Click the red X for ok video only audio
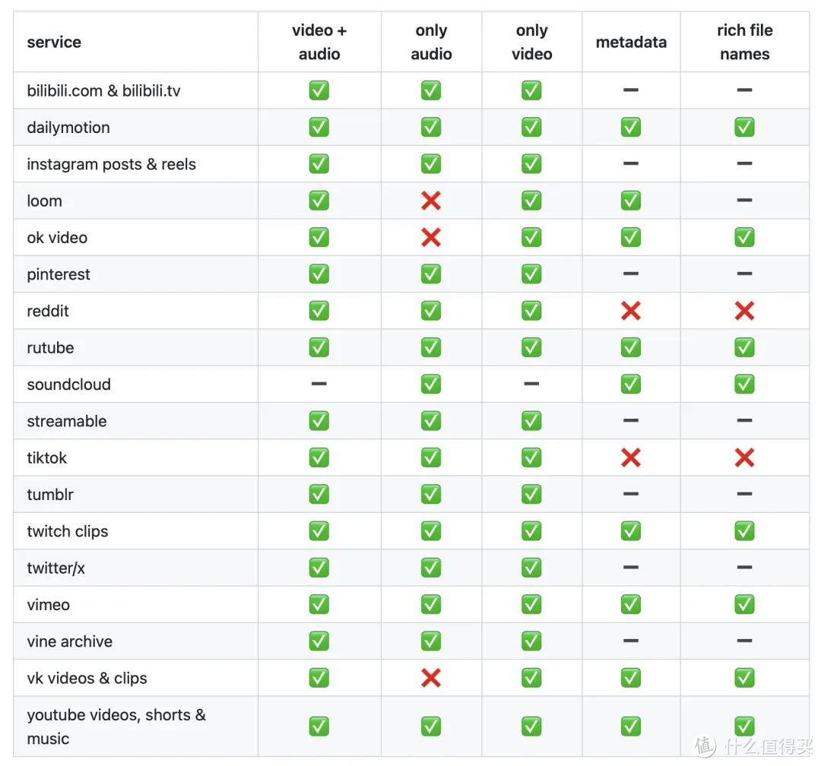Screen dimensions: 821x766 pos(430,237)
